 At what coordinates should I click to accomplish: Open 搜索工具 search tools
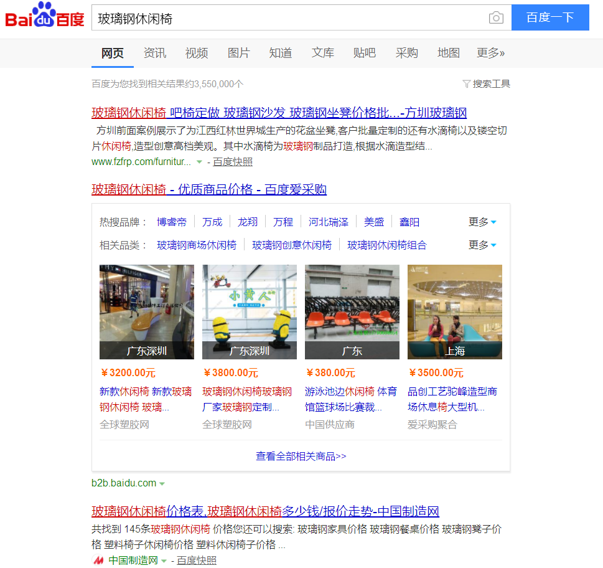491,84
